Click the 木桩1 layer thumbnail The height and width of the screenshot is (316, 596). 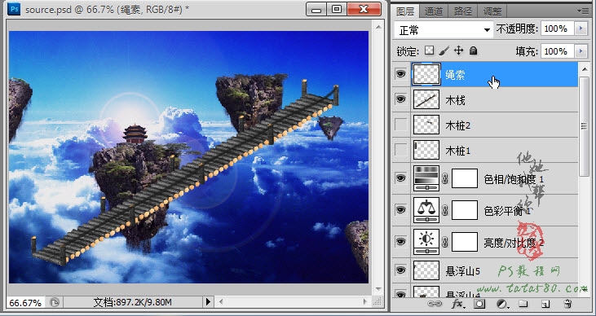[x=426, y=150]
